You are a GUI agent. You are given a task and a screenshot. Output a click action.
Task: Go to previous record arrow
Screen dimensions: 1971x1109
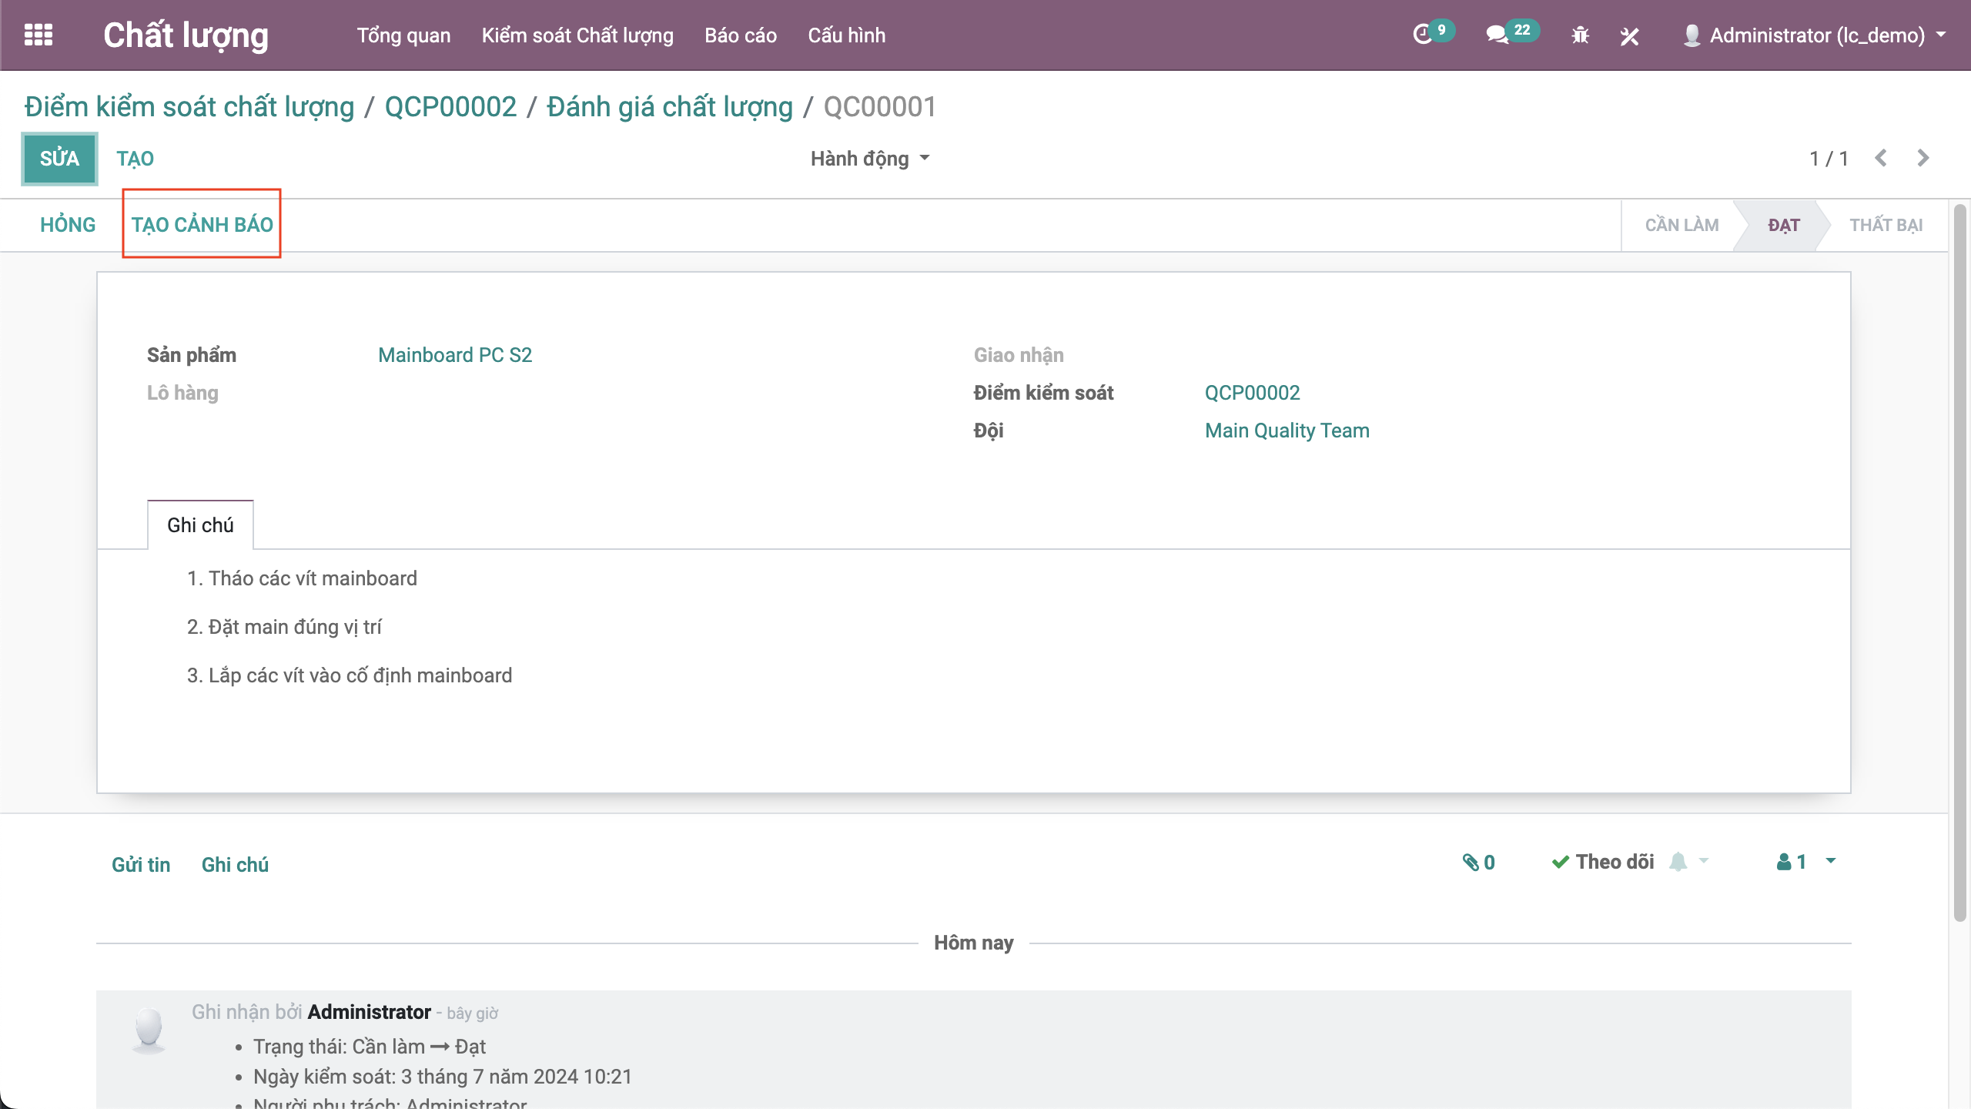(x=1881, y=158)
